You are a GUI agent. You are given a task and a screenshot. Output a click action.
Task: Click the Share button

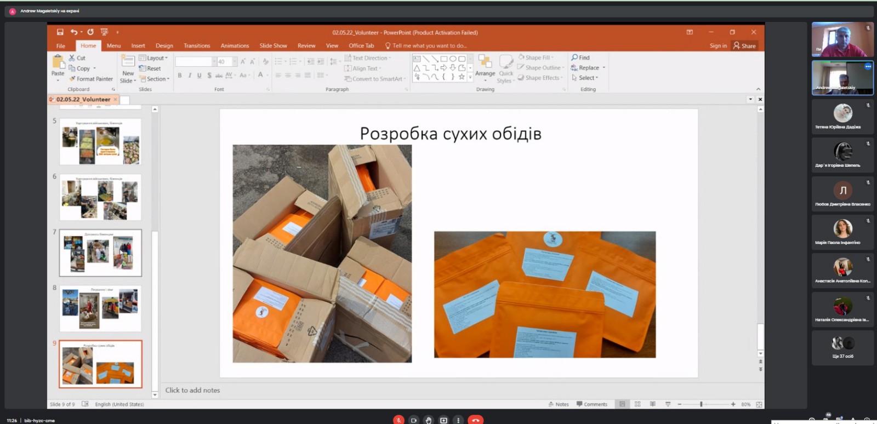tap(745, 46)
